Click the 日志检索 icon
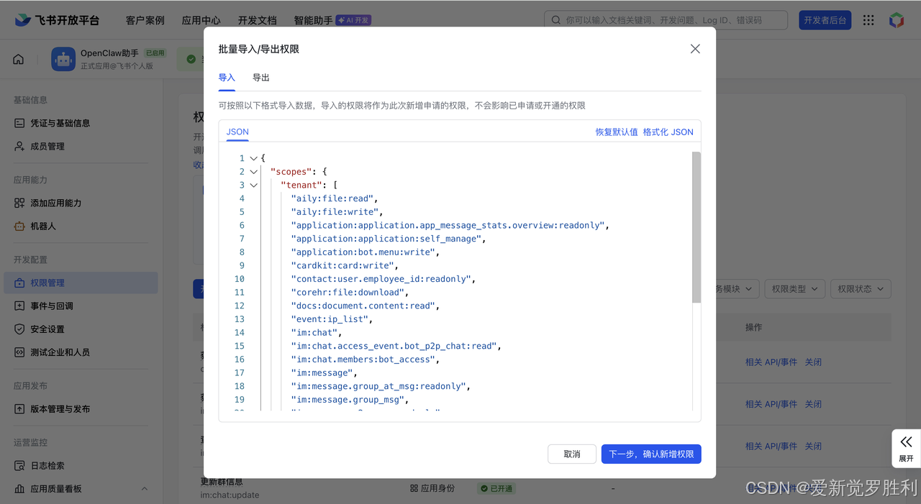 (19, 465)
